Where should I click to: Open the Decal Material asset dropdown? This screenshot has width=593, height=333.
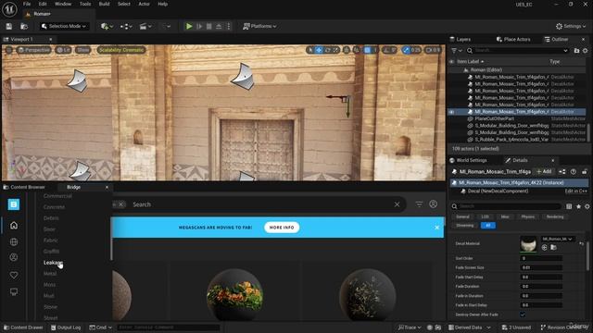[x=557, y=239]
